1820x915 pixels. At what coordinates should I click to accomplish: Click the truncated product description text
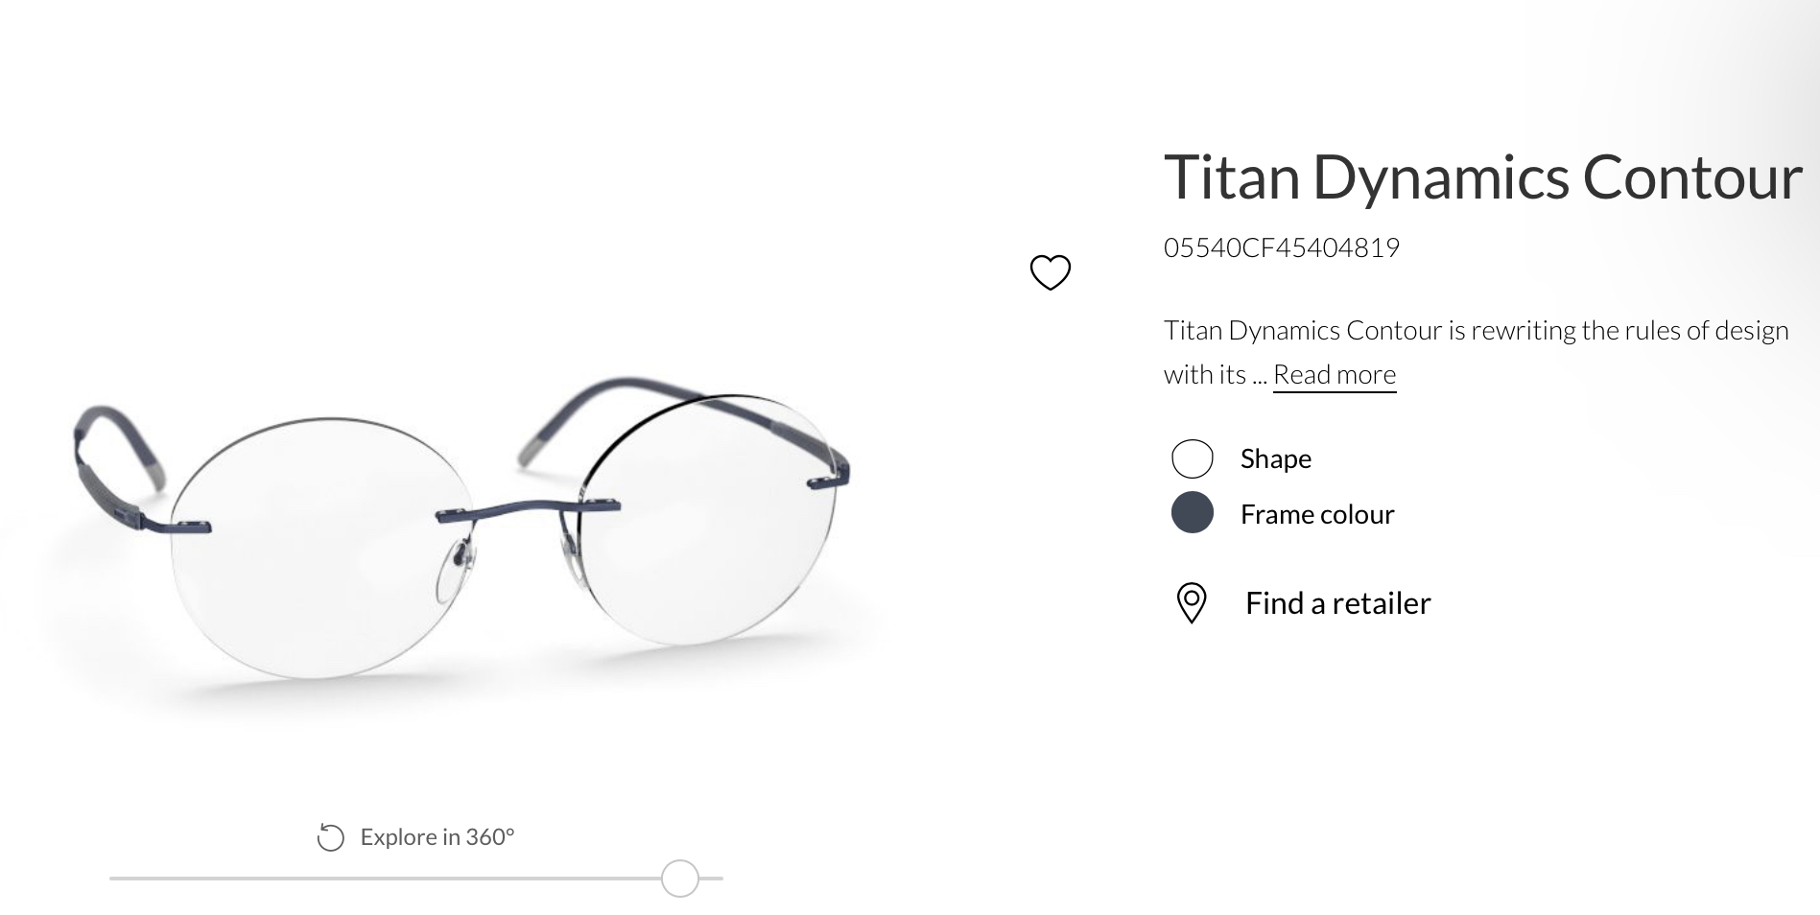point(1476,352)
